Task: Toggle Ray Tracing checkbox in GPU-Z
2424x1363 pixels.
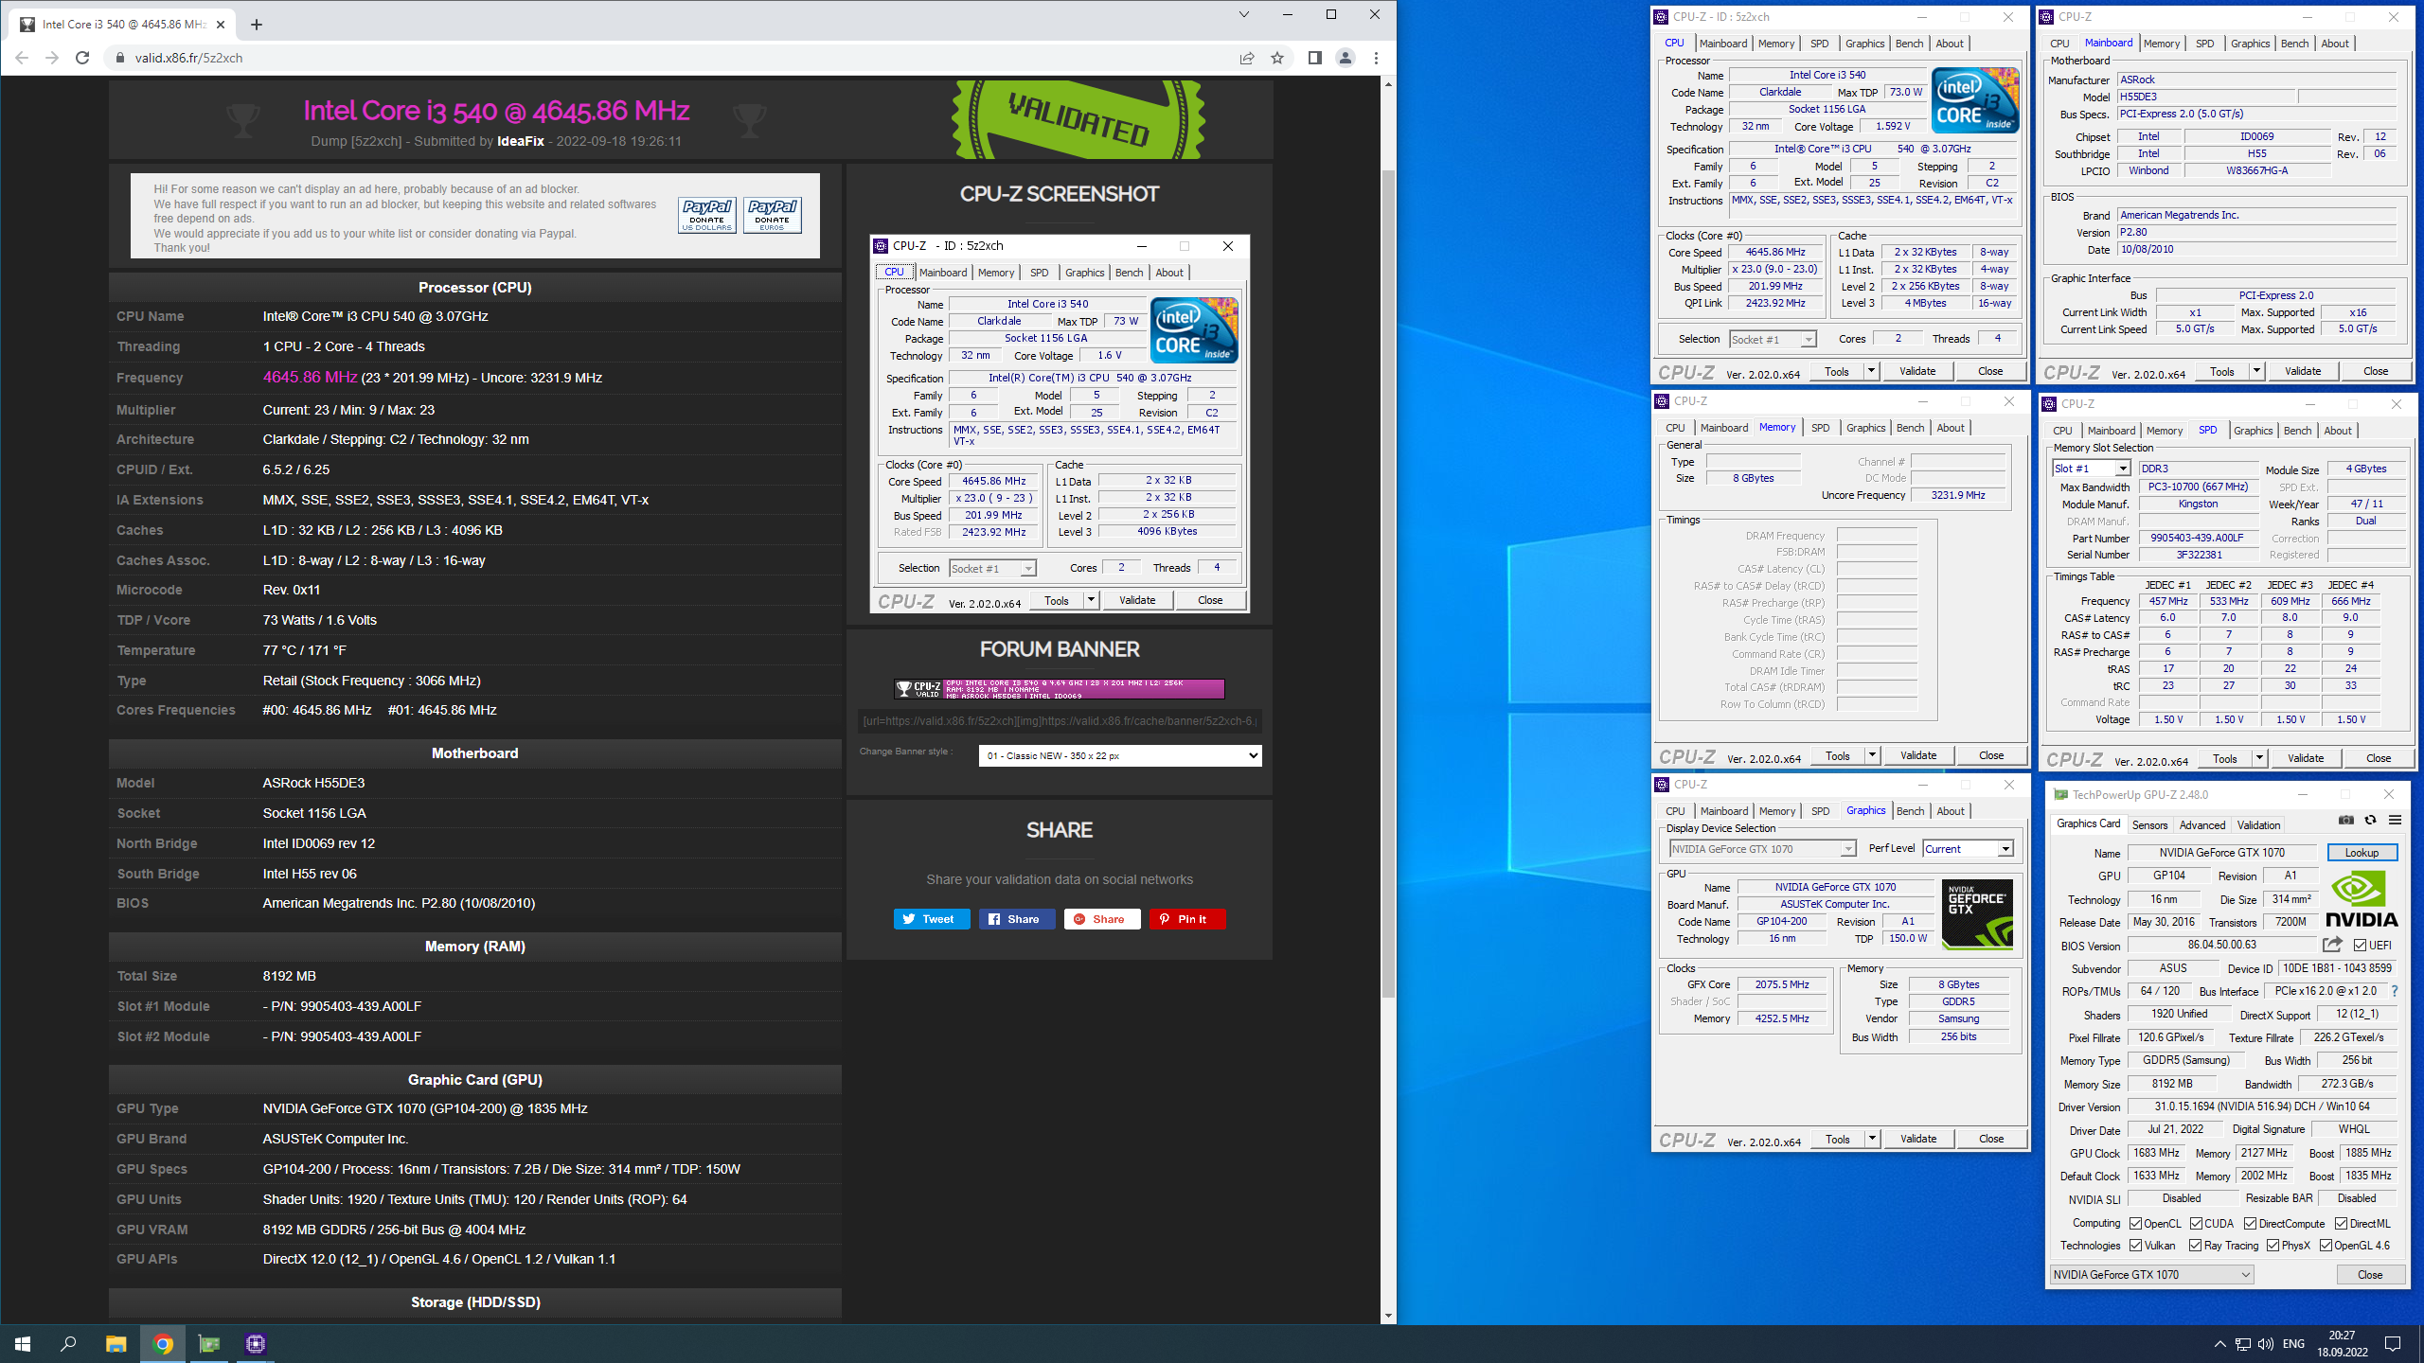Action: point(2196,1245)
